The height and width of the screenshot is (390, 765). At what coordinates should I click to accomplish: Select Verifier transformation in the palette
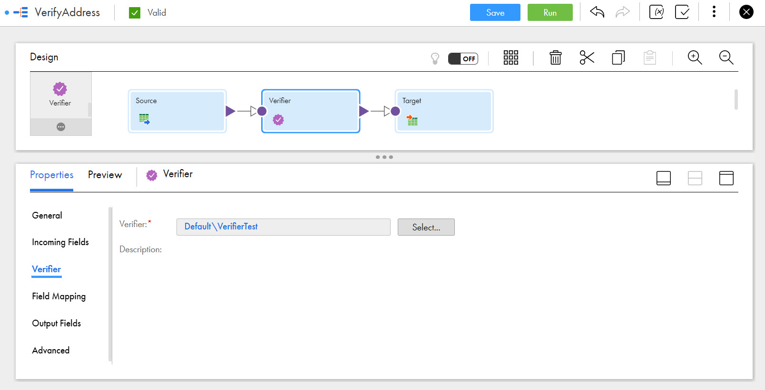tap(60, 95)
